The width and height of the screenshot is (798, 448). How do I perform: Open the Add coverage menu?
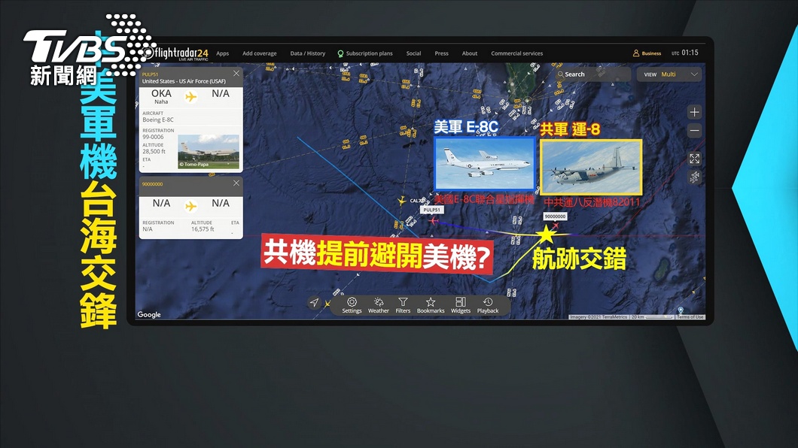pos(260,53)
